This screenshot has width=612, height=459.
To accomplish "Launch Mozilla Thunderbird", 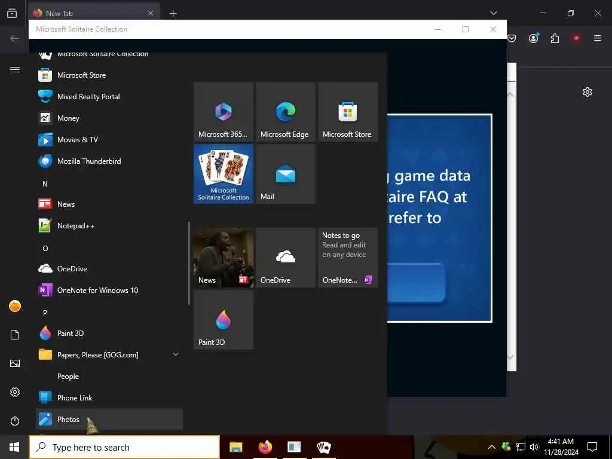I will 109,161.
